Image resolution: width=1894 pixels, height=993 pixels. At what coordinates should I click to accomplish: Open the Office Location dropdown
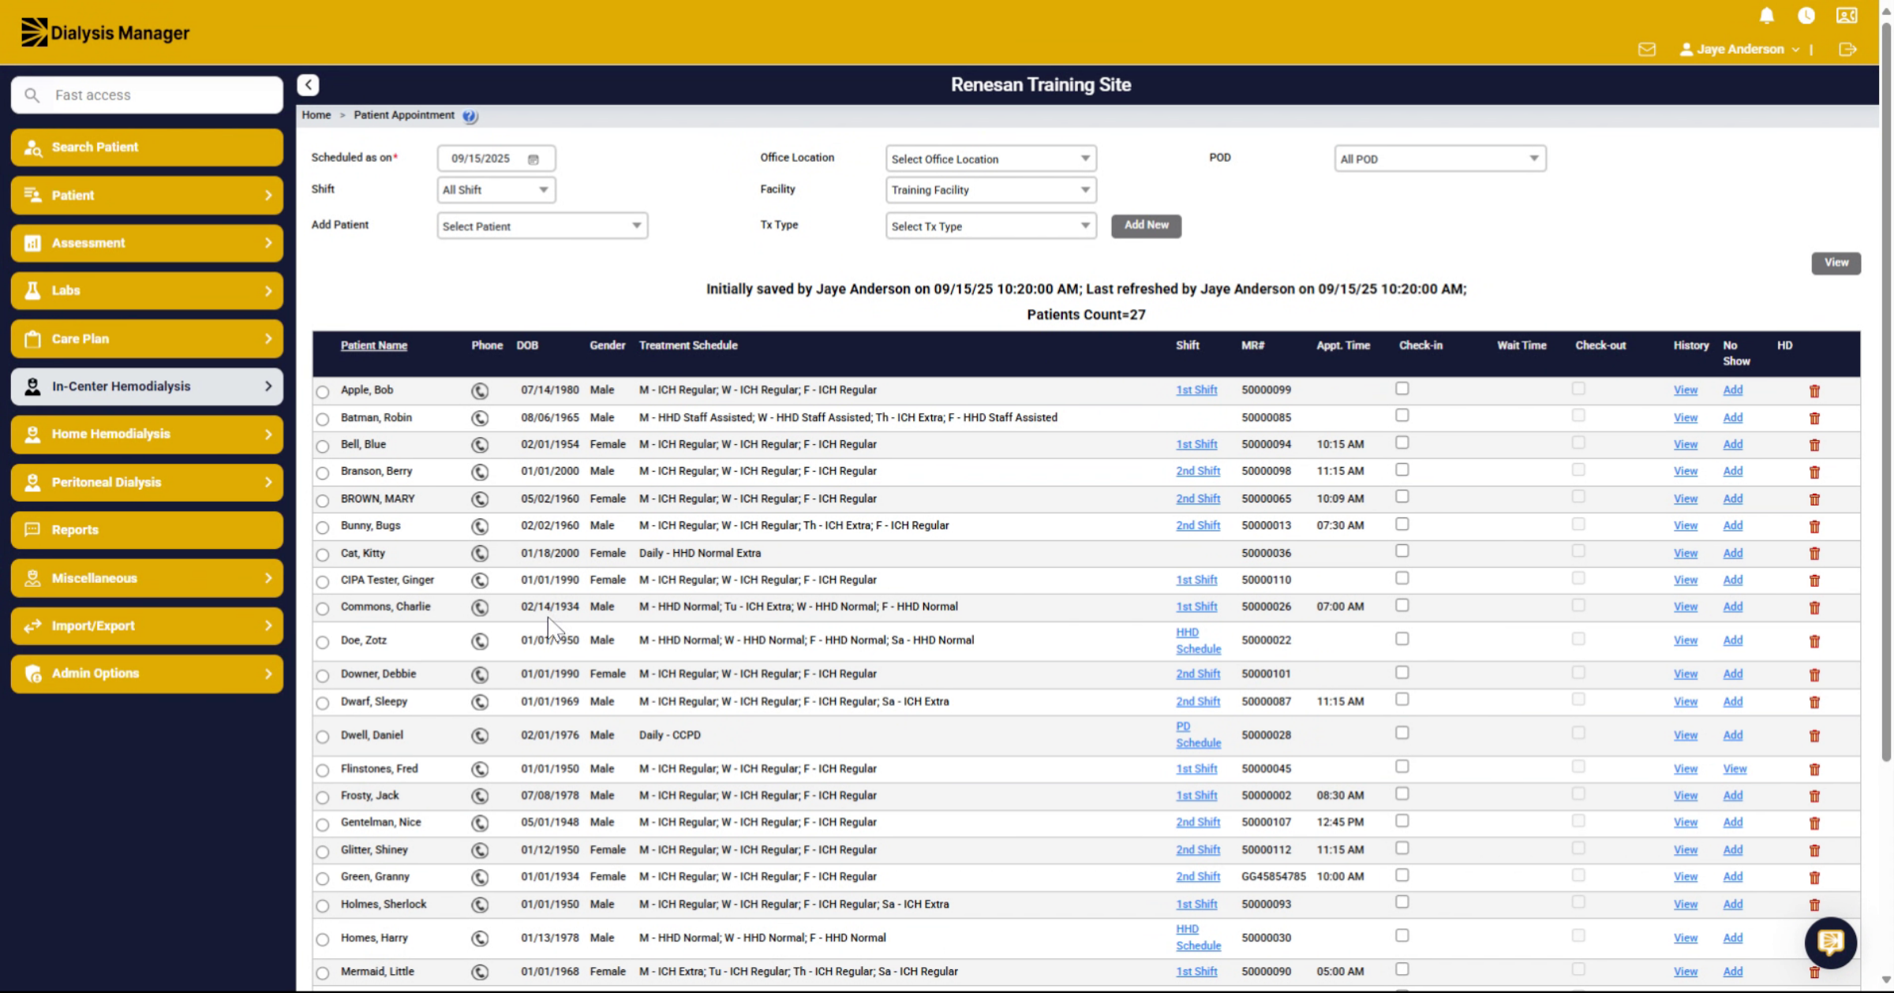990,159
